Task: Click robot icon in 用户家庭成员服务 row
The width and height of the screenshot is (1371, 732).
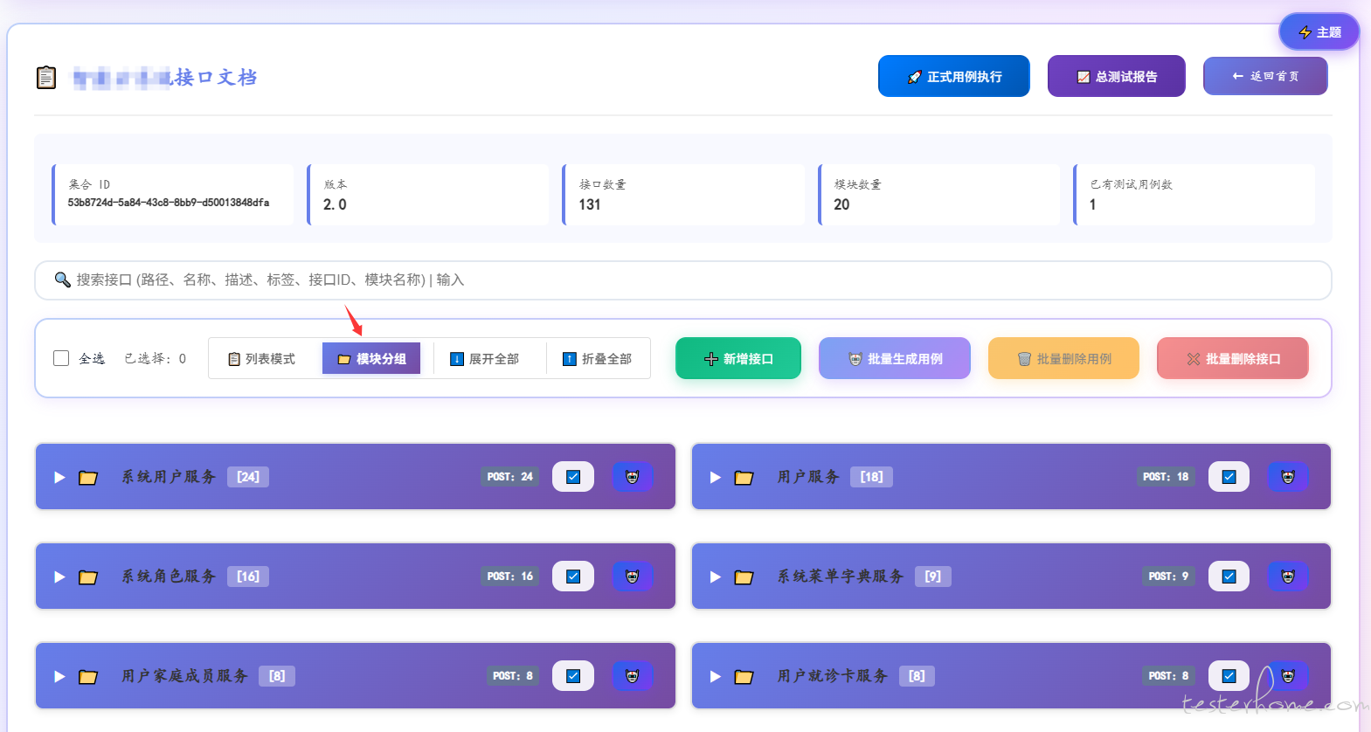Action: click(632, 676)
